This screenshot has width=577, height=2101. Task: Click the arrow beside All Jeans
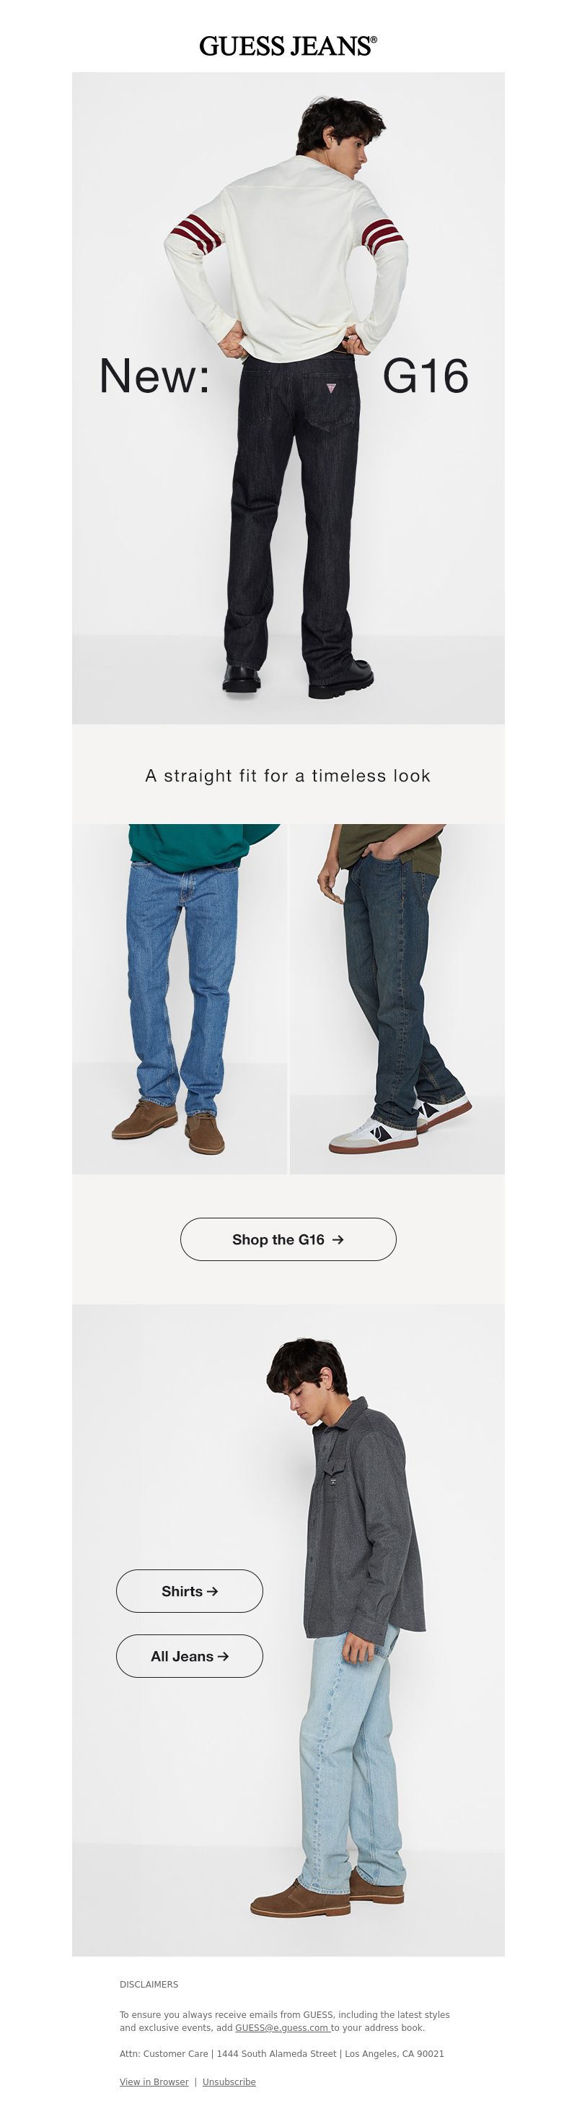(224, 1657)
